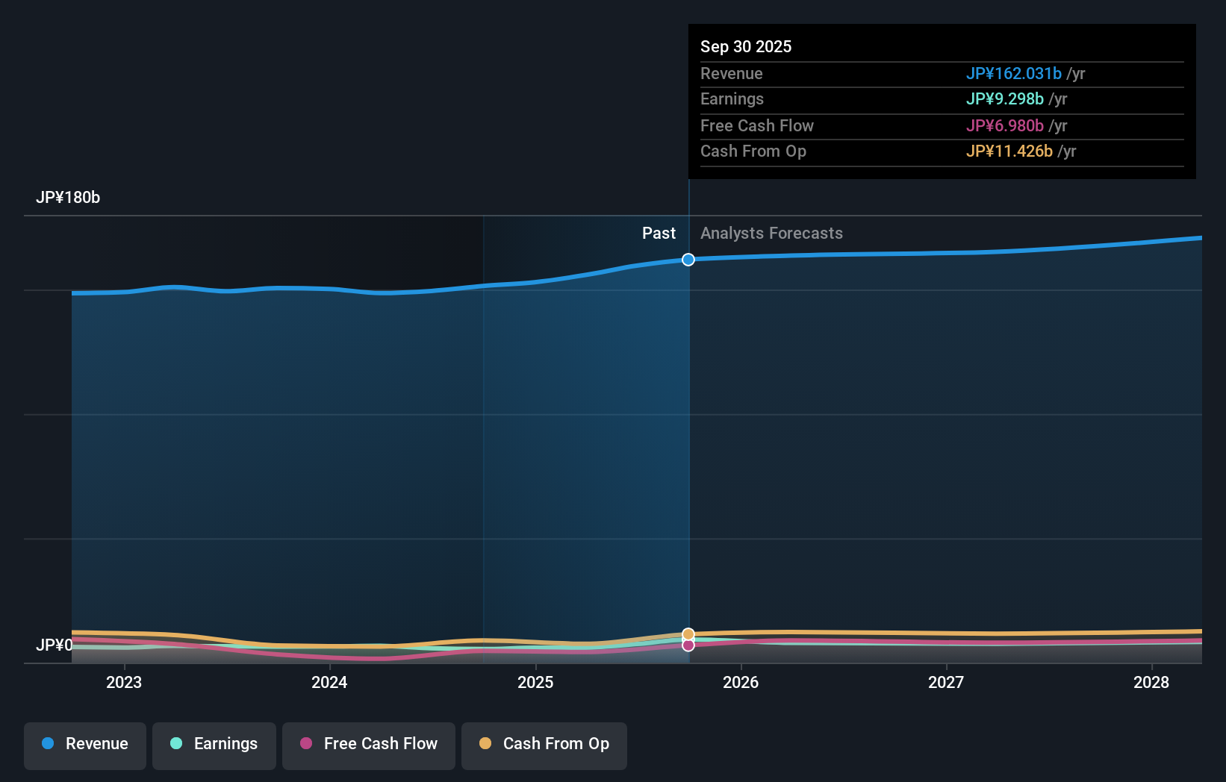Viewport: 1226px width, 782px height.
Task: Select the orange Cash From Op chart marker
Action: (688, 634)
